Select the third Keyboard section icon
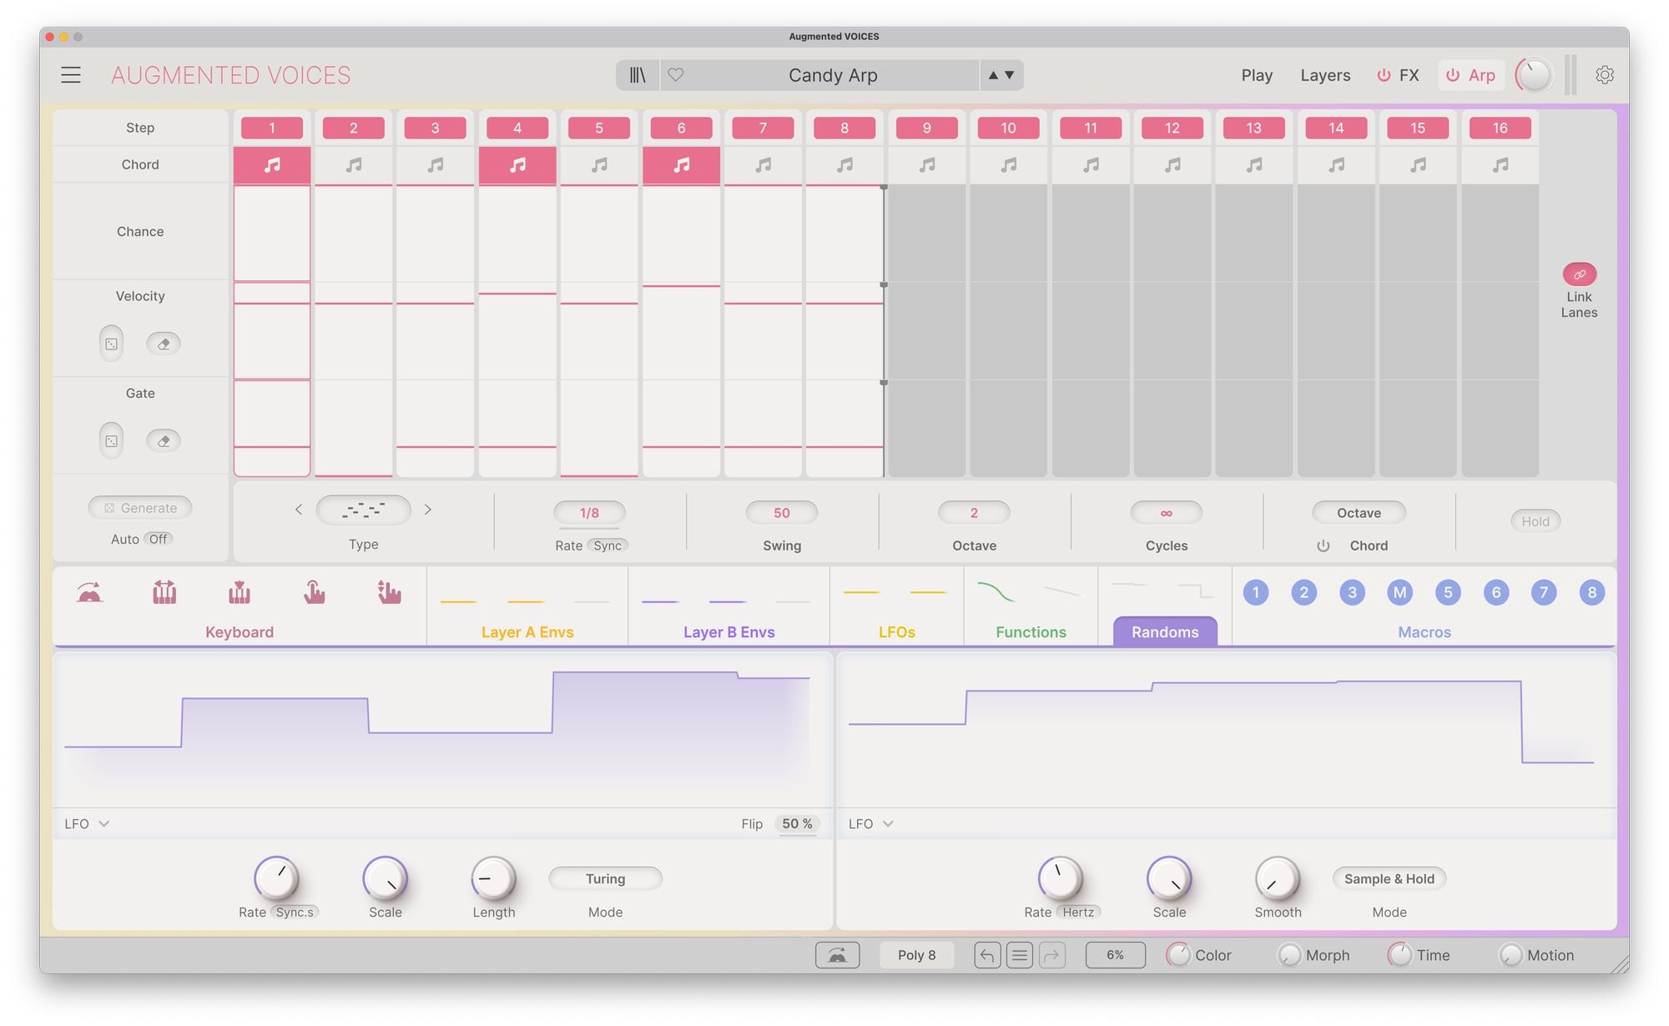The height and width of the screenshot is (1026, 1669). (x=240, y=592)
